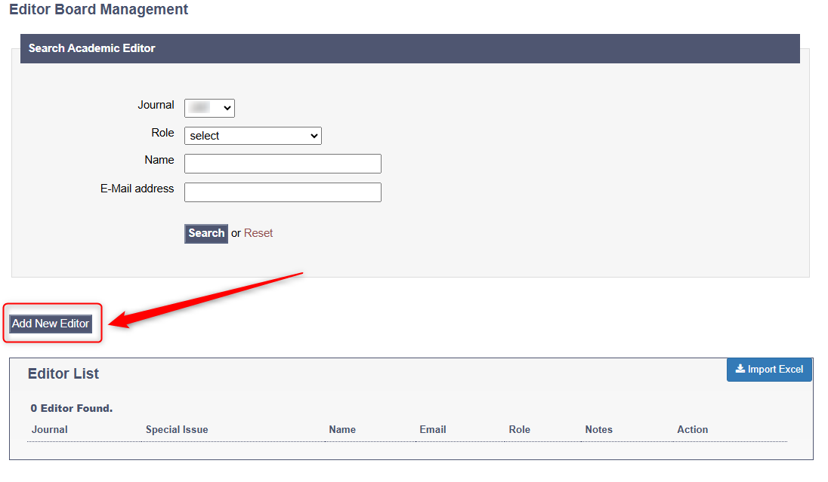This screenshot has height=482, width=828.
Task: Click the Name column header in the table
Action: 342,429
